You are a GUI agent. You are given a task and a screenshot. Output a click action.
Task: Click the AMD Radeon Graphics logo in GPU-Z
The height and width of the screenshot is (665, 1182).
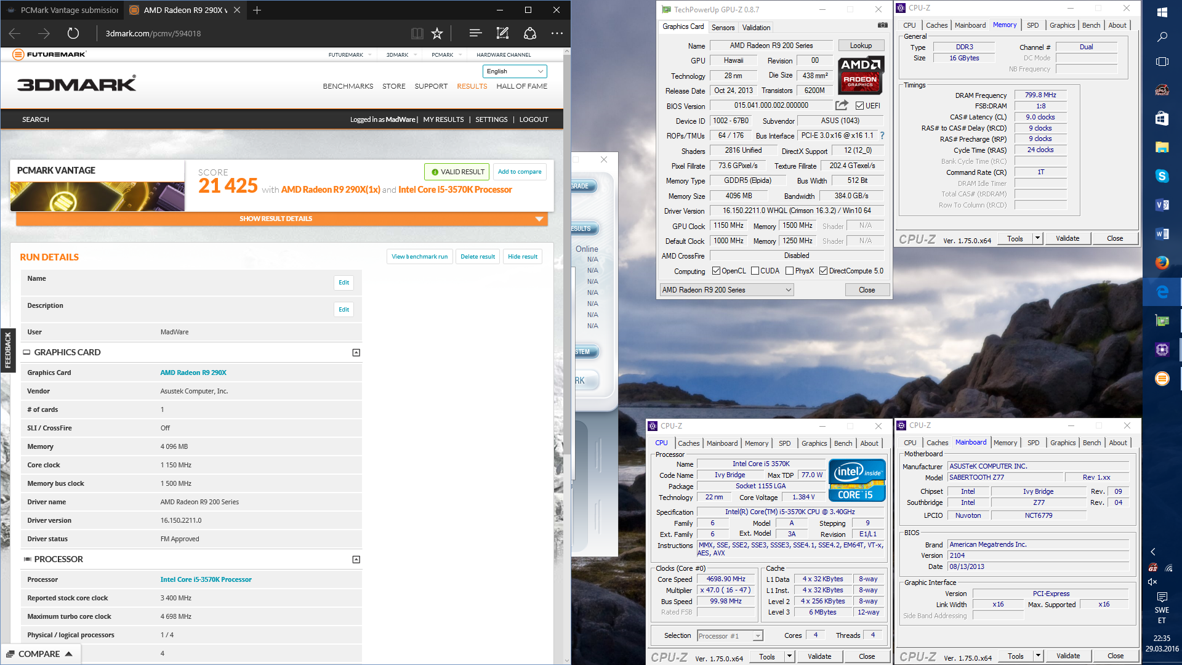861,75
